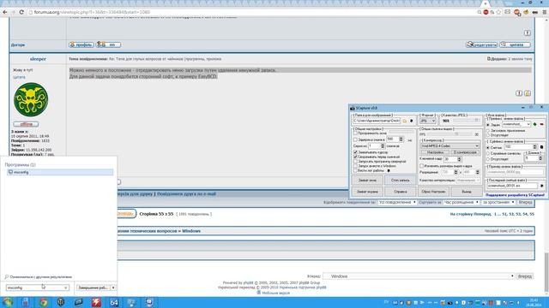
Task: Toggle the capture cursor checkbox
Action: tap(355, 152)
